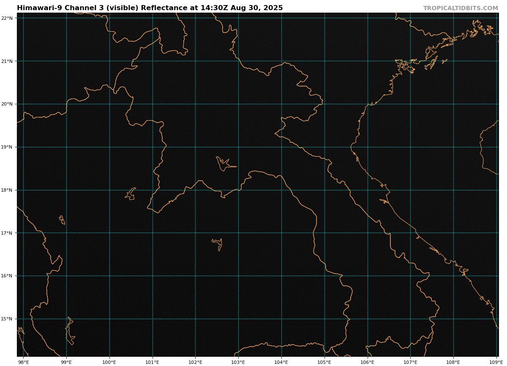Click the 100°E longitude label
The width and height of the screenshot is (507, 366).
[x=109, y=362]
